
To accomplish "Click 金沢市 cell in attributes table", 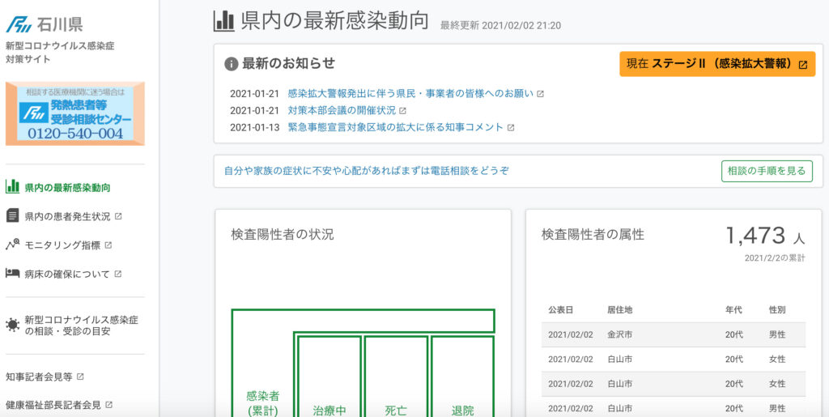I will [619, 334].
